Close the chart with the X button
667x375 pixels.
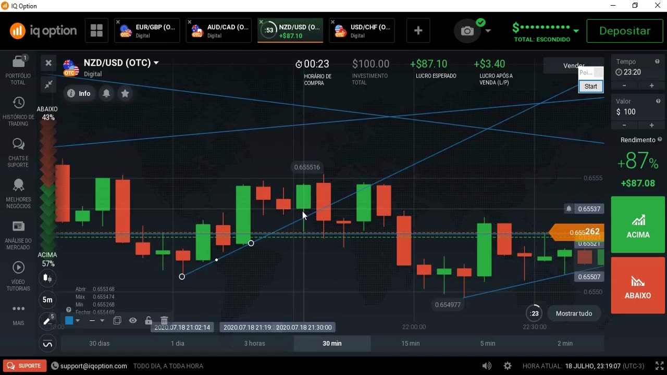(x=48, y=63)
